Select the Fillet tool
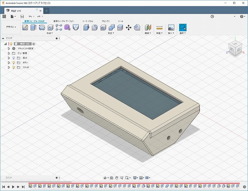The width and height of the screenshot is (248, 191). click(x=95, y=28)
